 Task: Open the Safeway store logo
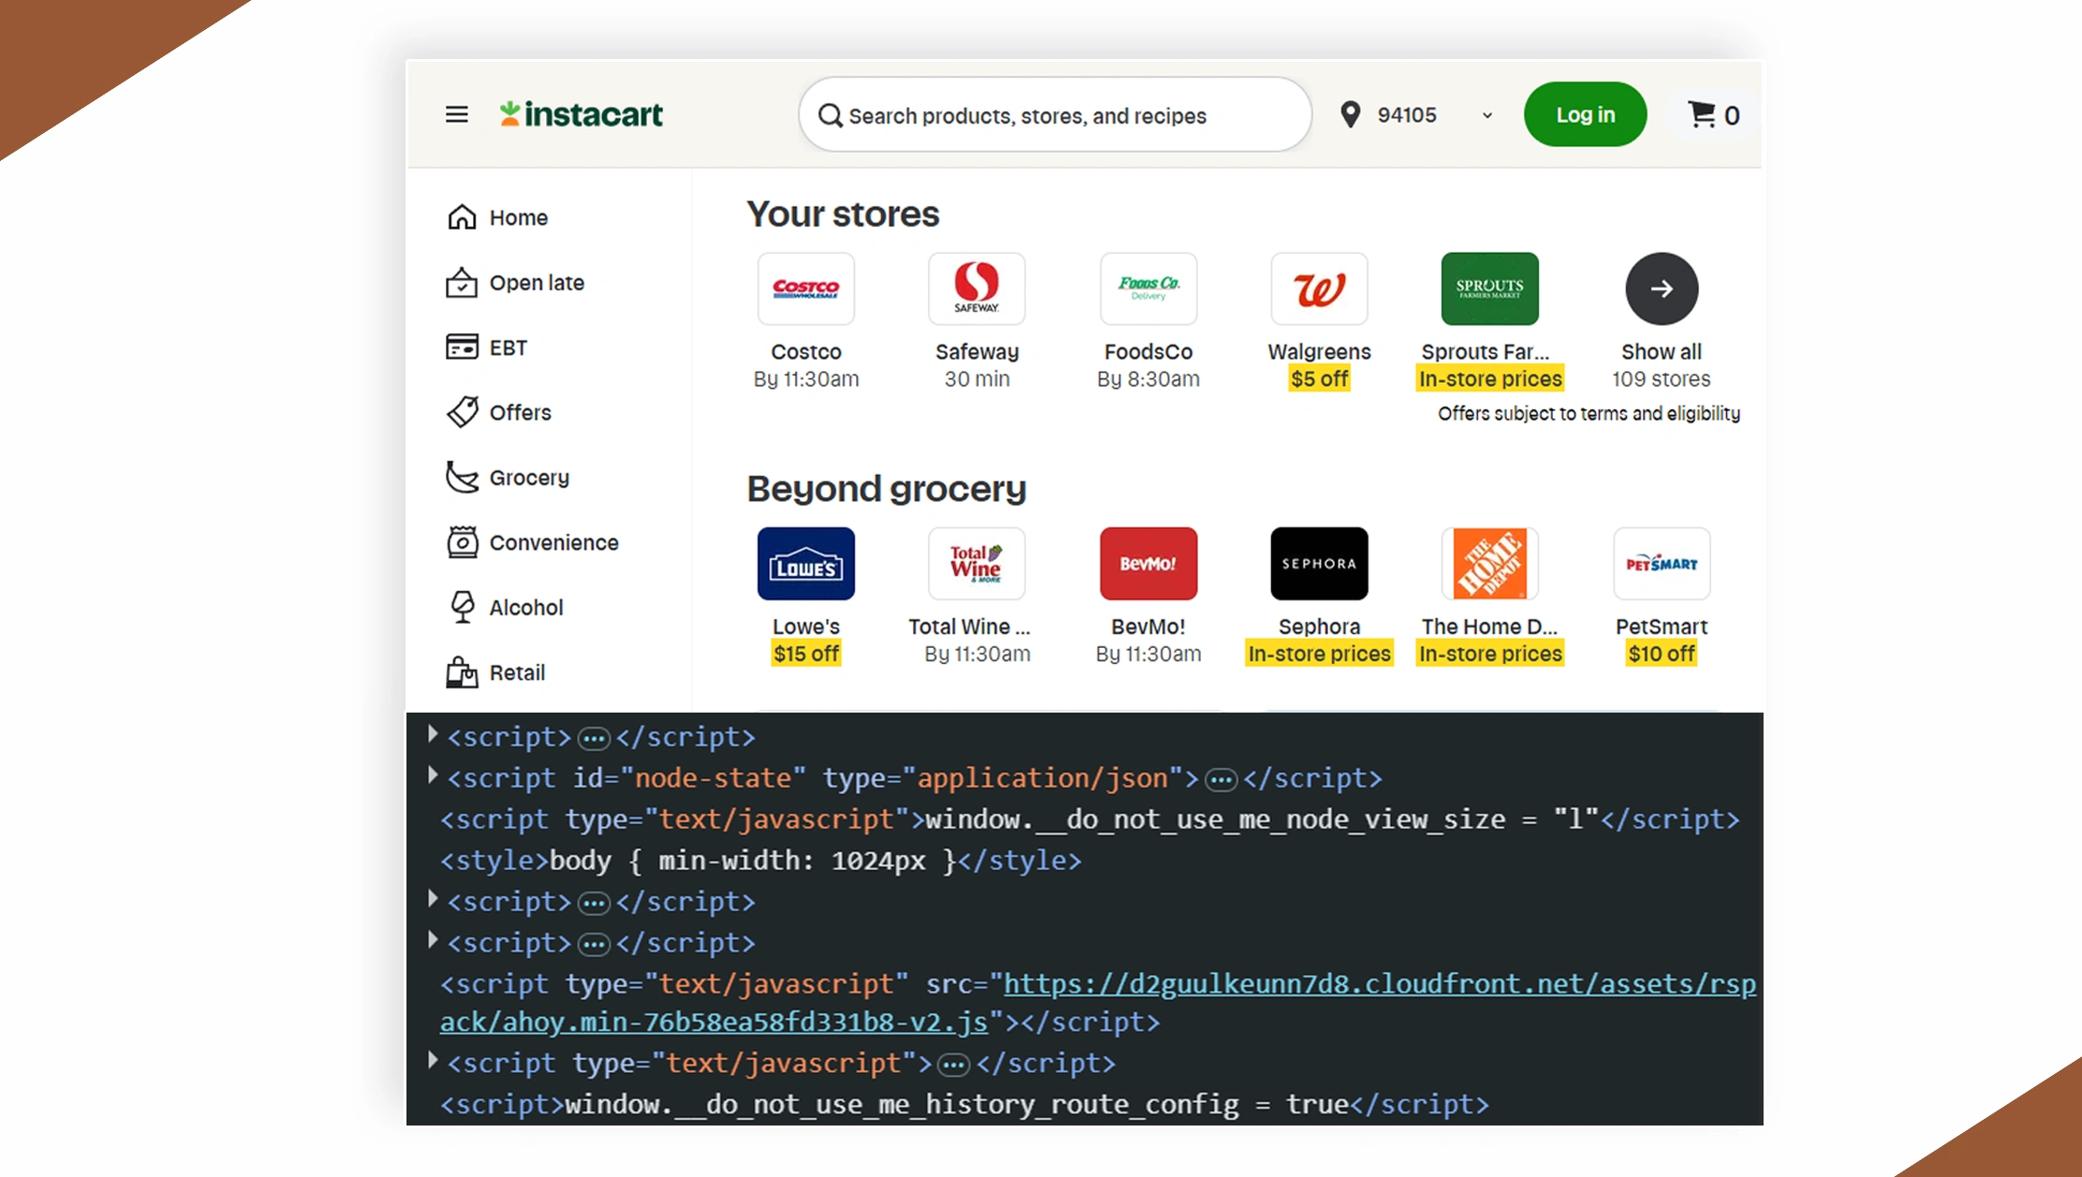click(976, 288)
